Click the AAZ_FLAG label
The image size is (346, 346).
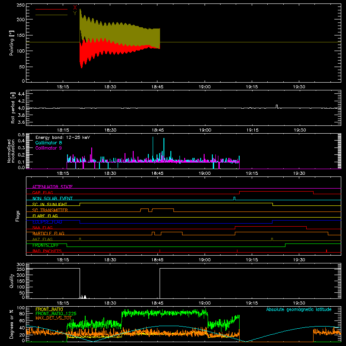click(x=42, y=239)
